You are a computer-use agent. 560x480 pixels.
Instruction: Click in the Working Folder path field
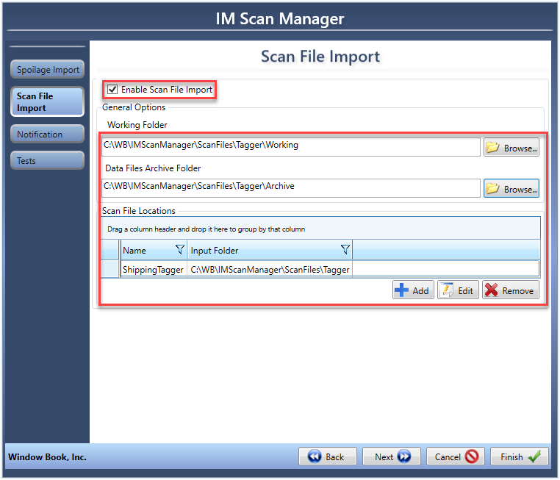[291, 147]
